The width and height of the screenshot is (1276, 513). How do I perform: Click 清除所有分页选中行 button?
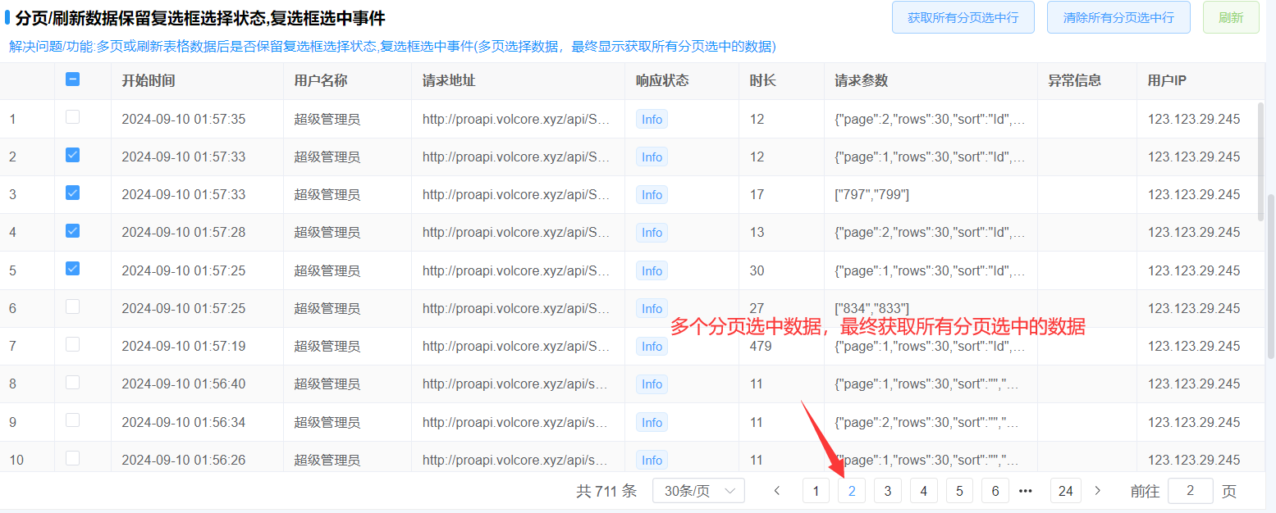coord(1118,17)
